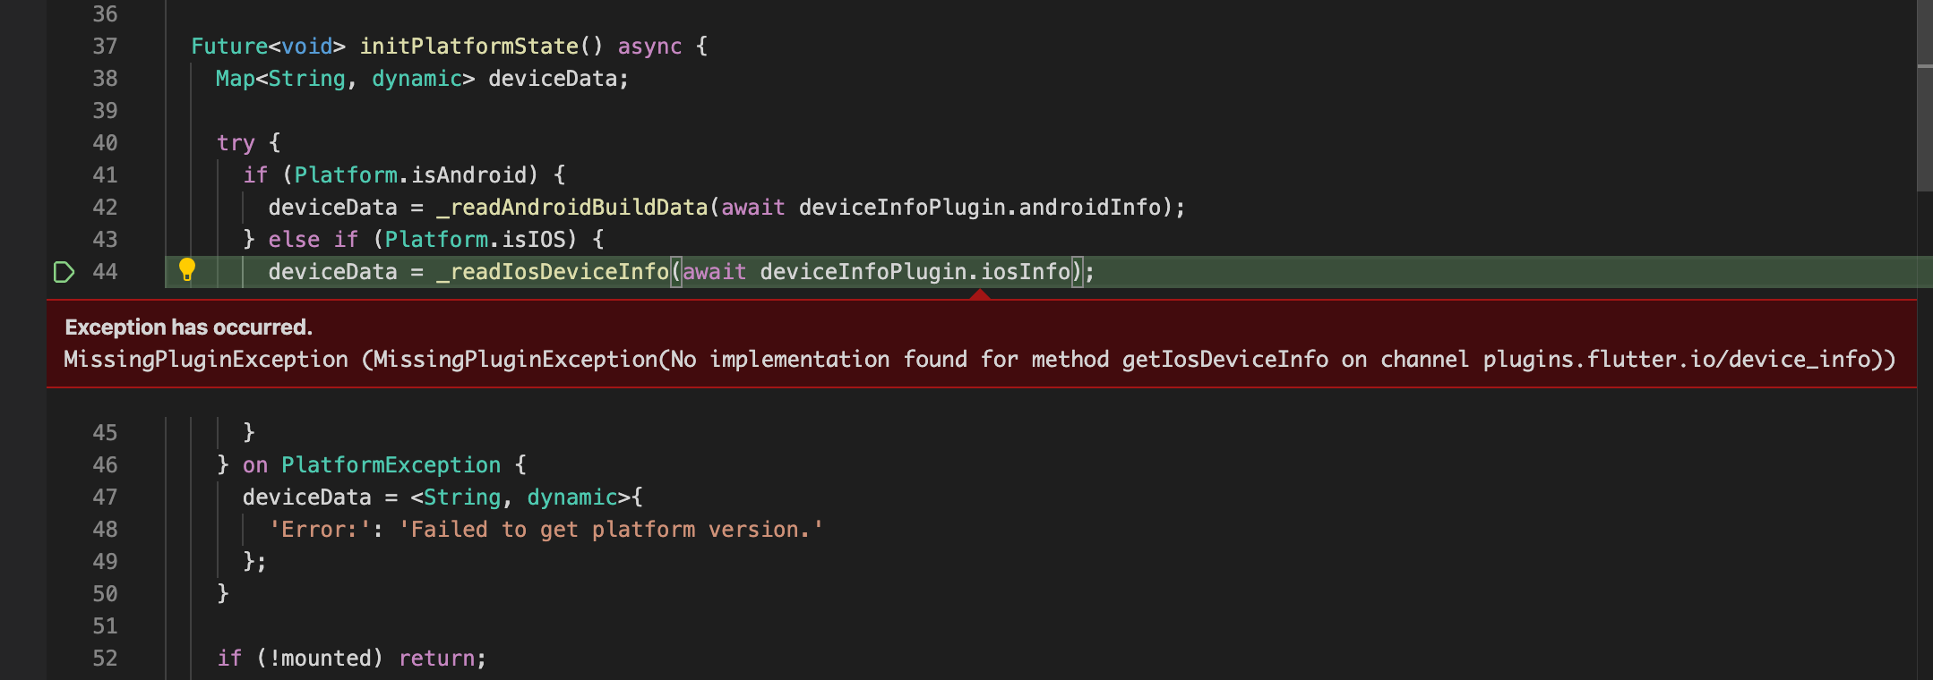Click the yellow lightbulb quick-fix icon
The width and height of the screenshot is (1933, 680).
click(x=187, y=269)
